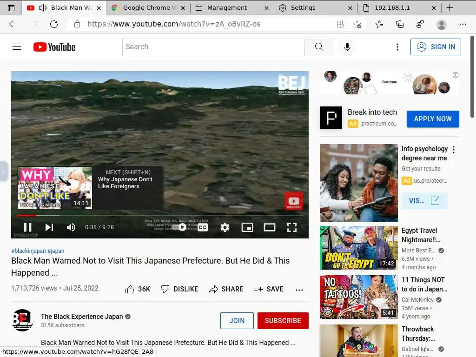
Task: Focus the YouTube Search field
Action: click(x=213, y=47)
